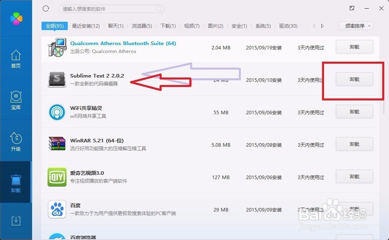389x240 pixels.
Task: Open the 驱动(30) drivers tab
Action: (288, 26)
